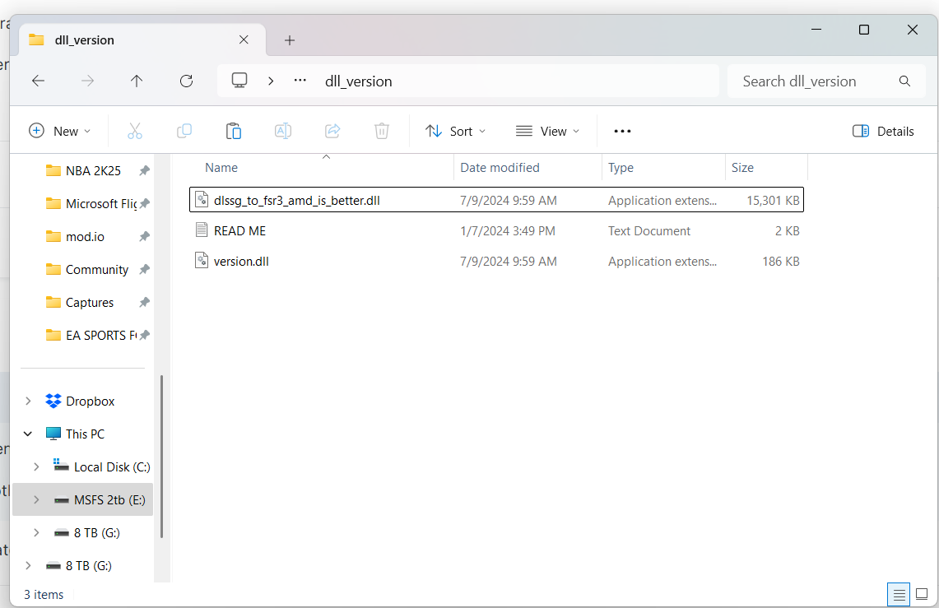Click pin icon next to Community

[x=144, y=269]
